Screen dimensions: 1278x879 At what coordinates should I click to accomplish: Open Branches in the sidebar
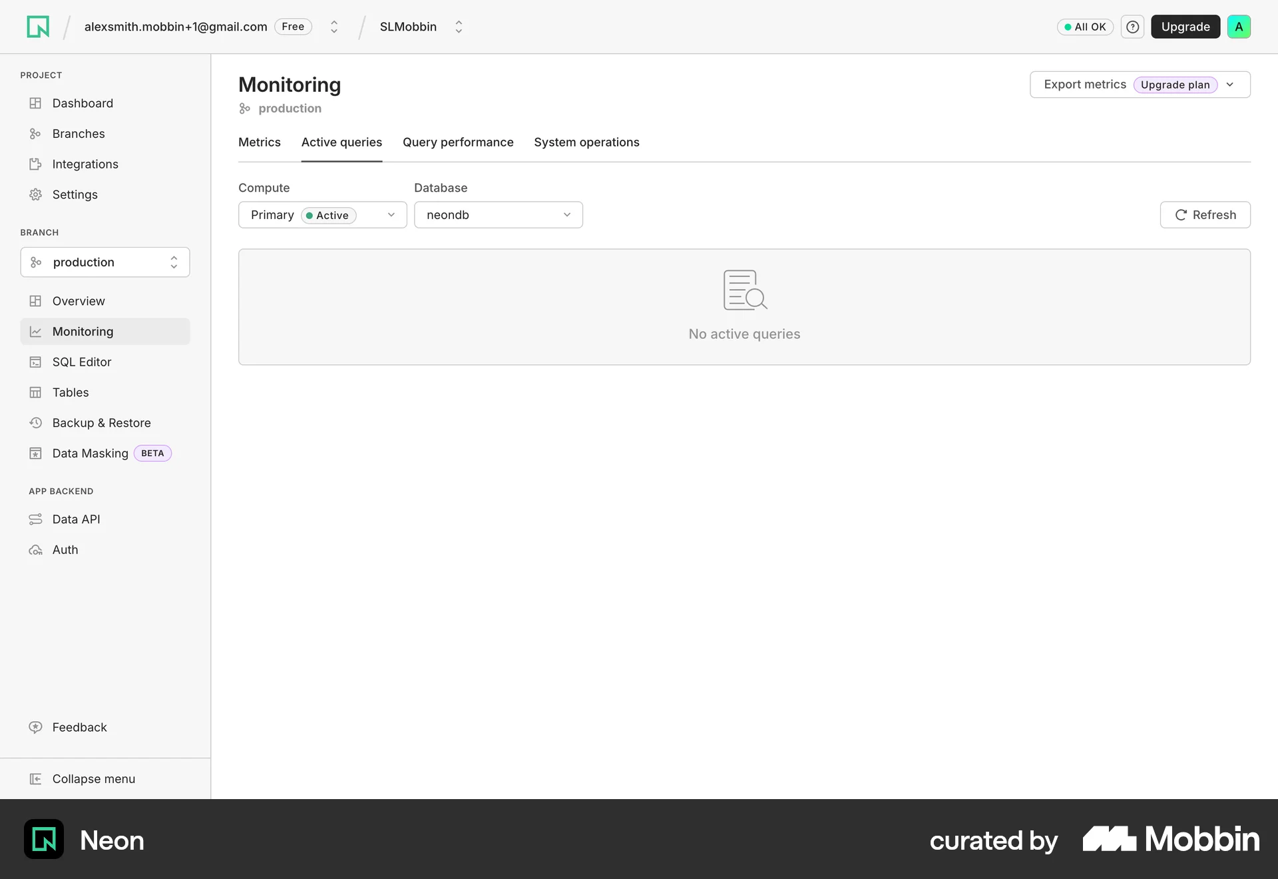(105, 134)
